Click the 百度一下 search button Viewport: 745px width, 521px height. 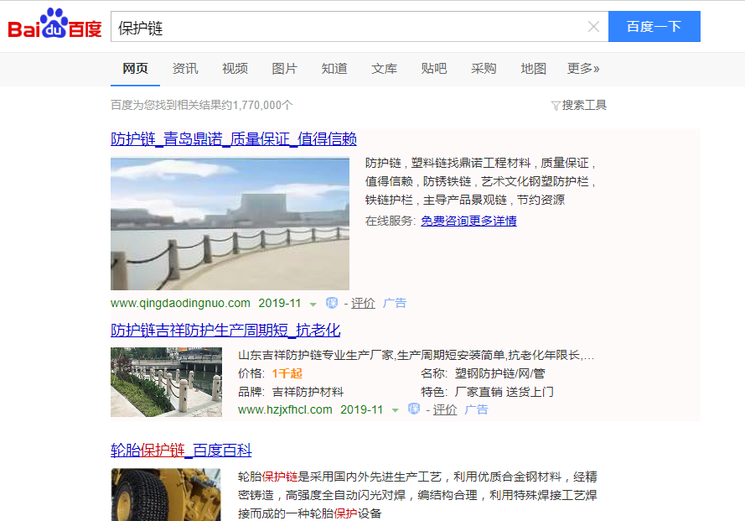tap(654, 27)
